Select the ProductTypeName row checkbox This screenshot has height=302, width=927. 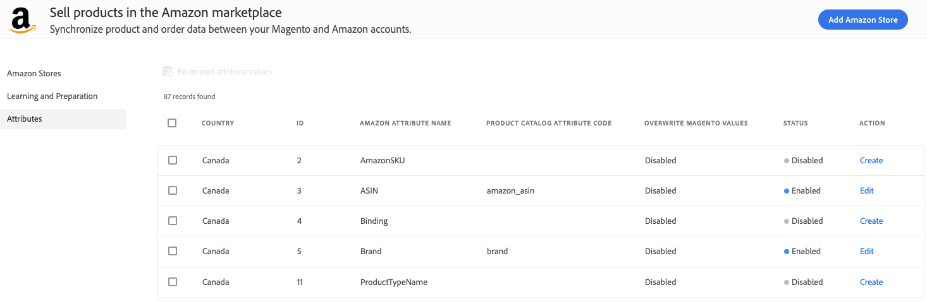[173, 282]
